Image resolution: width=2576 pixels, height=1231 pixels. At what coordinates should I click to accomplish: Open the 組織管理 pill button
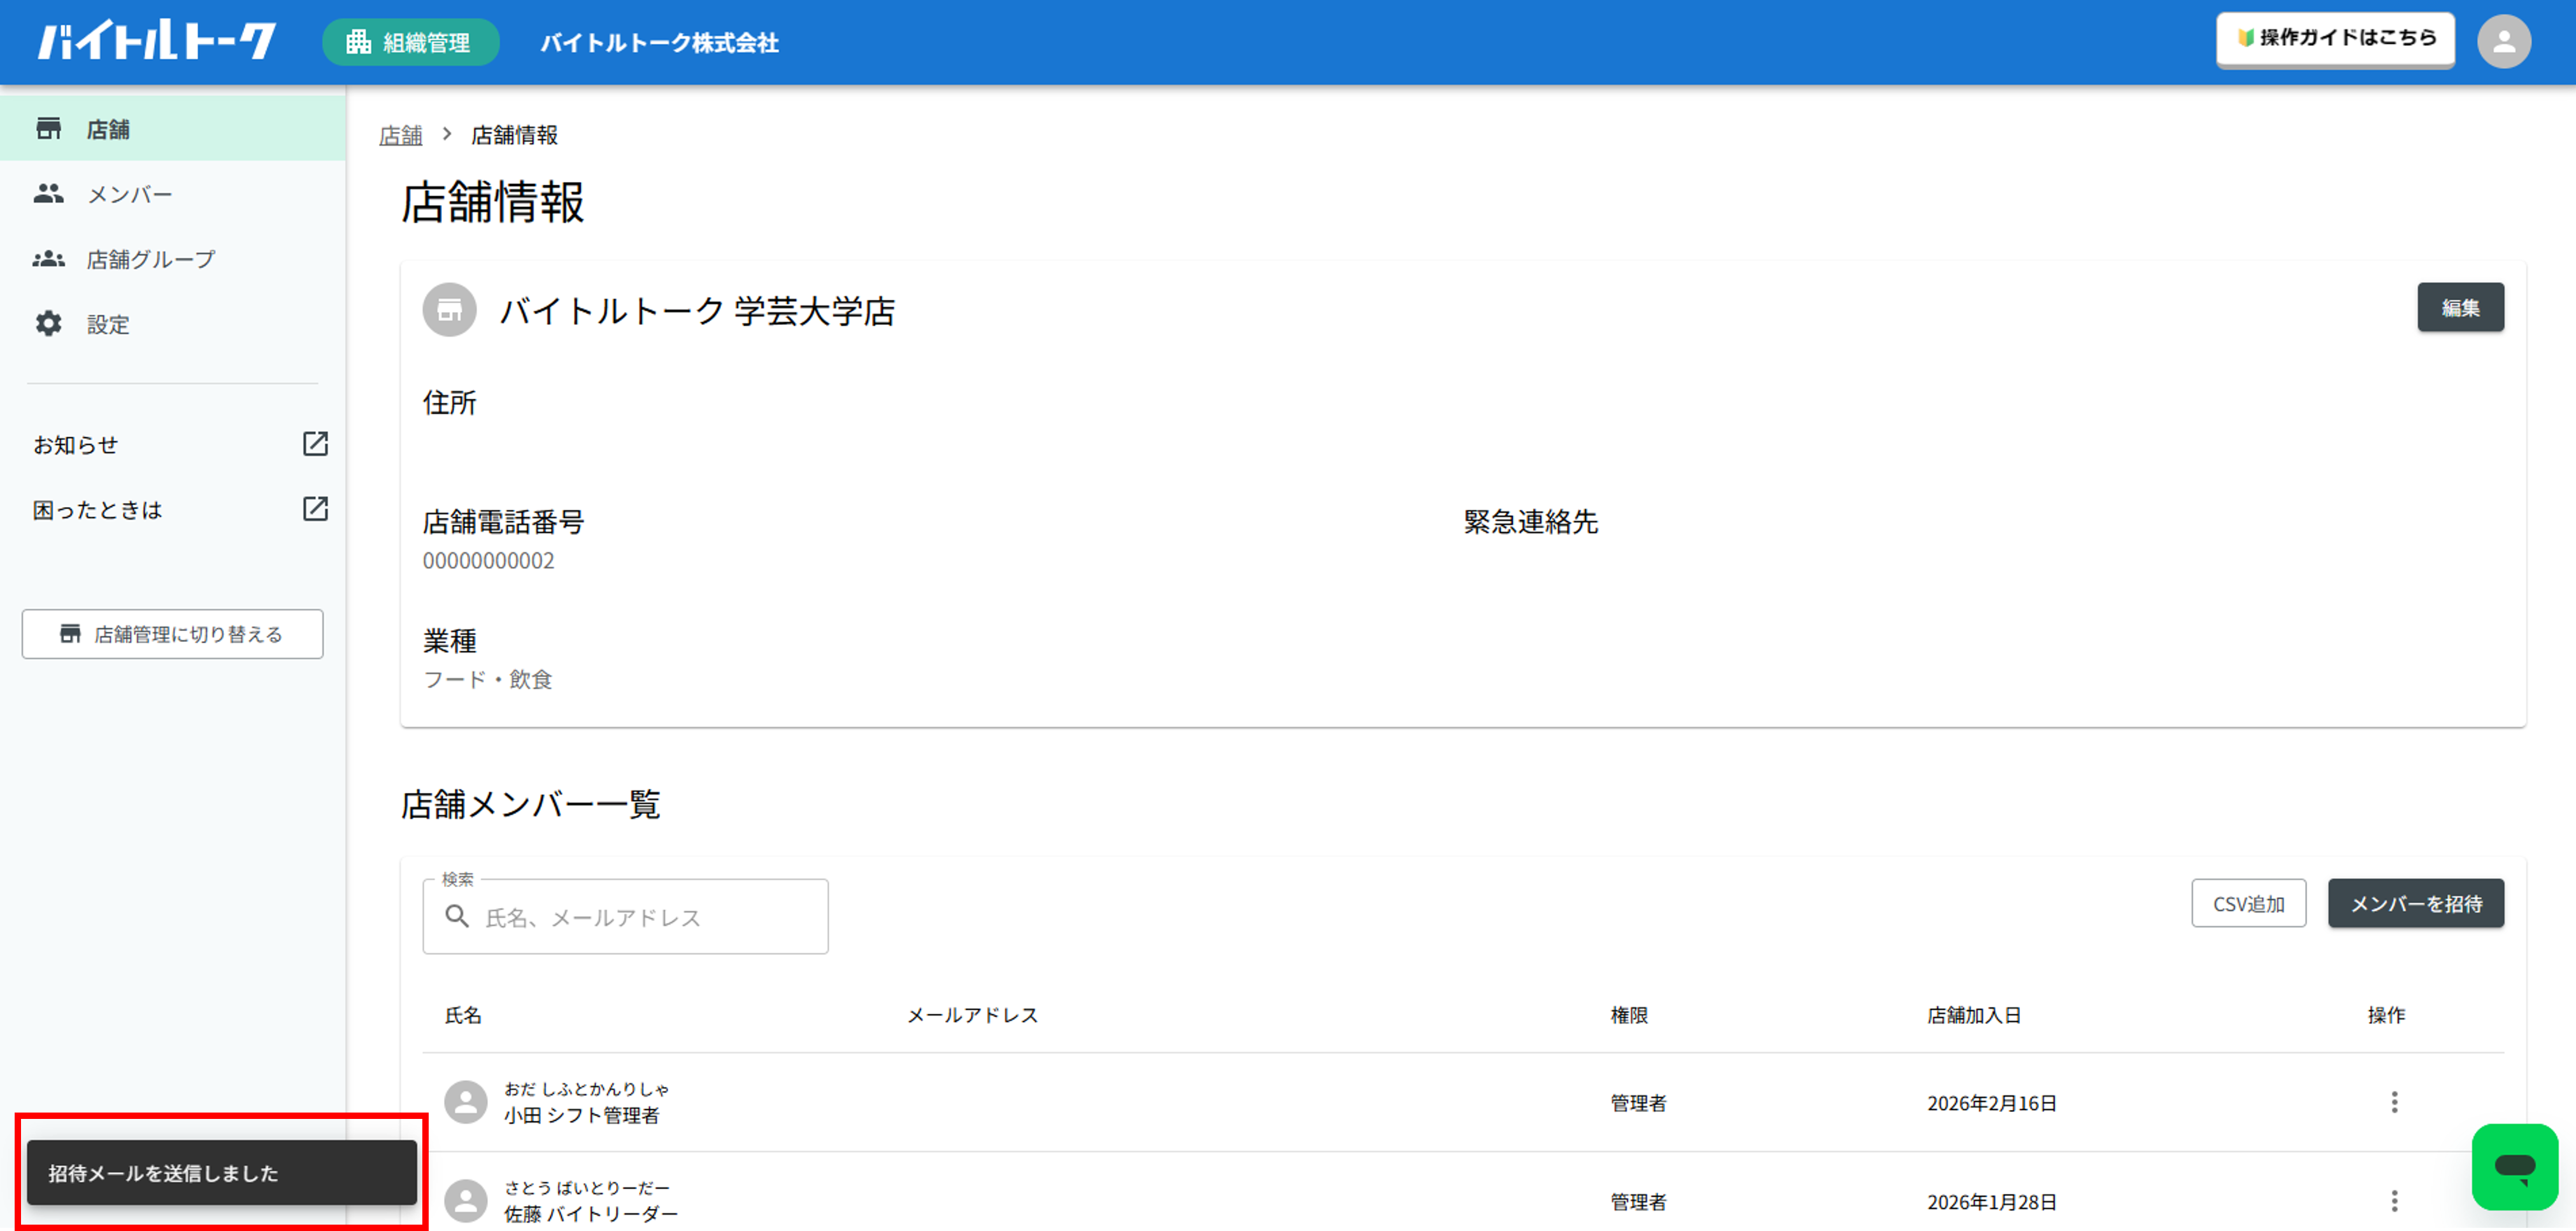point(410,42)
